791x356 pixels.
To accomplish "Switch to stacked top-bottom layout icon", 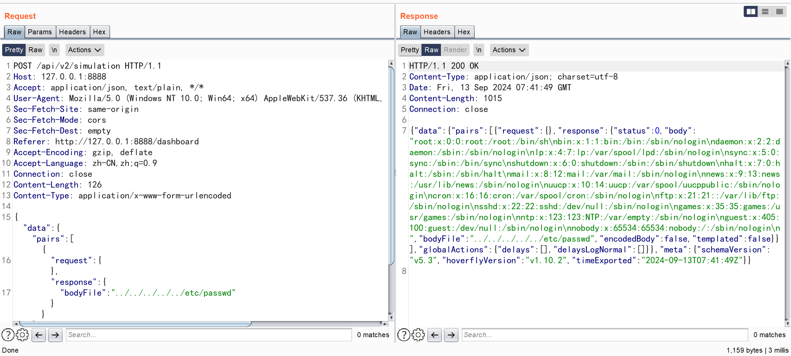I will (x=765, y=12).
